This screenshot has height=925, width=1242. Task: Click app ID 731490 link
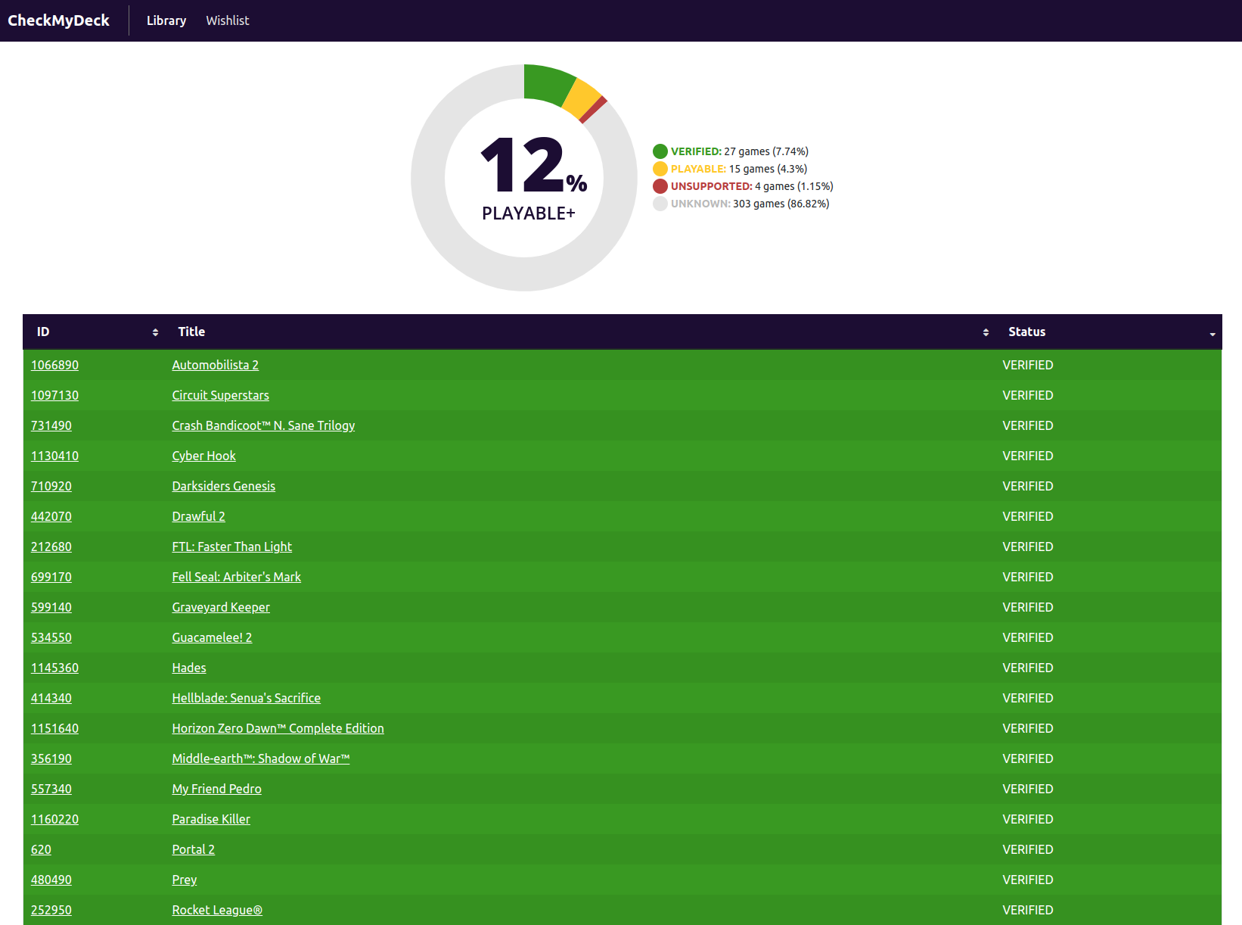(51, 425)
